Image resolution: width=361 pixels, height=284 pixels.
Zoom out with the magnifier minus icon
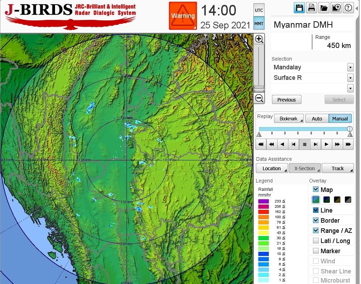259,98
